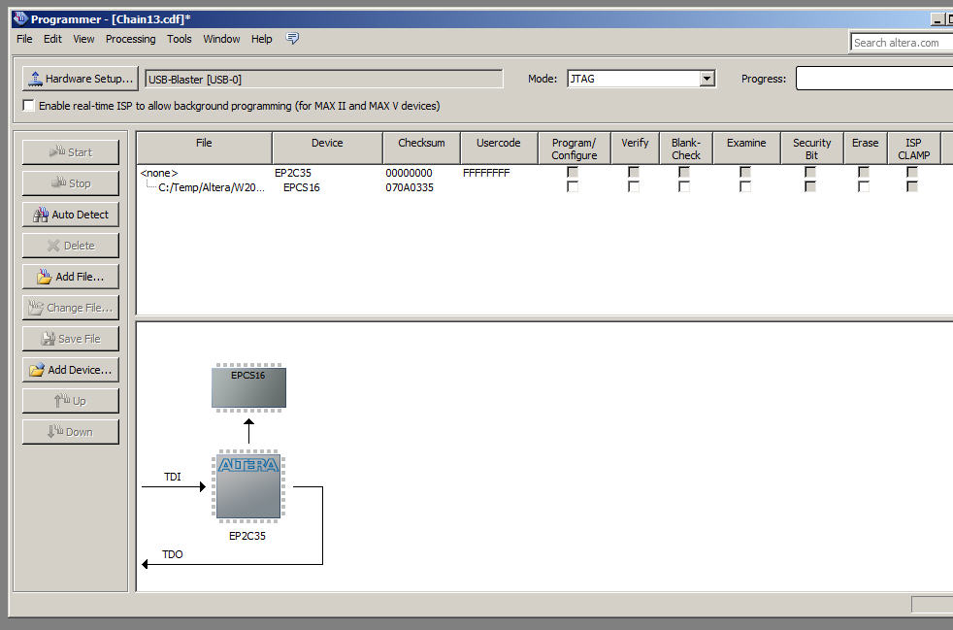Select the Altera EP2C35 chip in diagram
Screen dimensions: 953x630
pyautogui.click(x=248, y=486)
